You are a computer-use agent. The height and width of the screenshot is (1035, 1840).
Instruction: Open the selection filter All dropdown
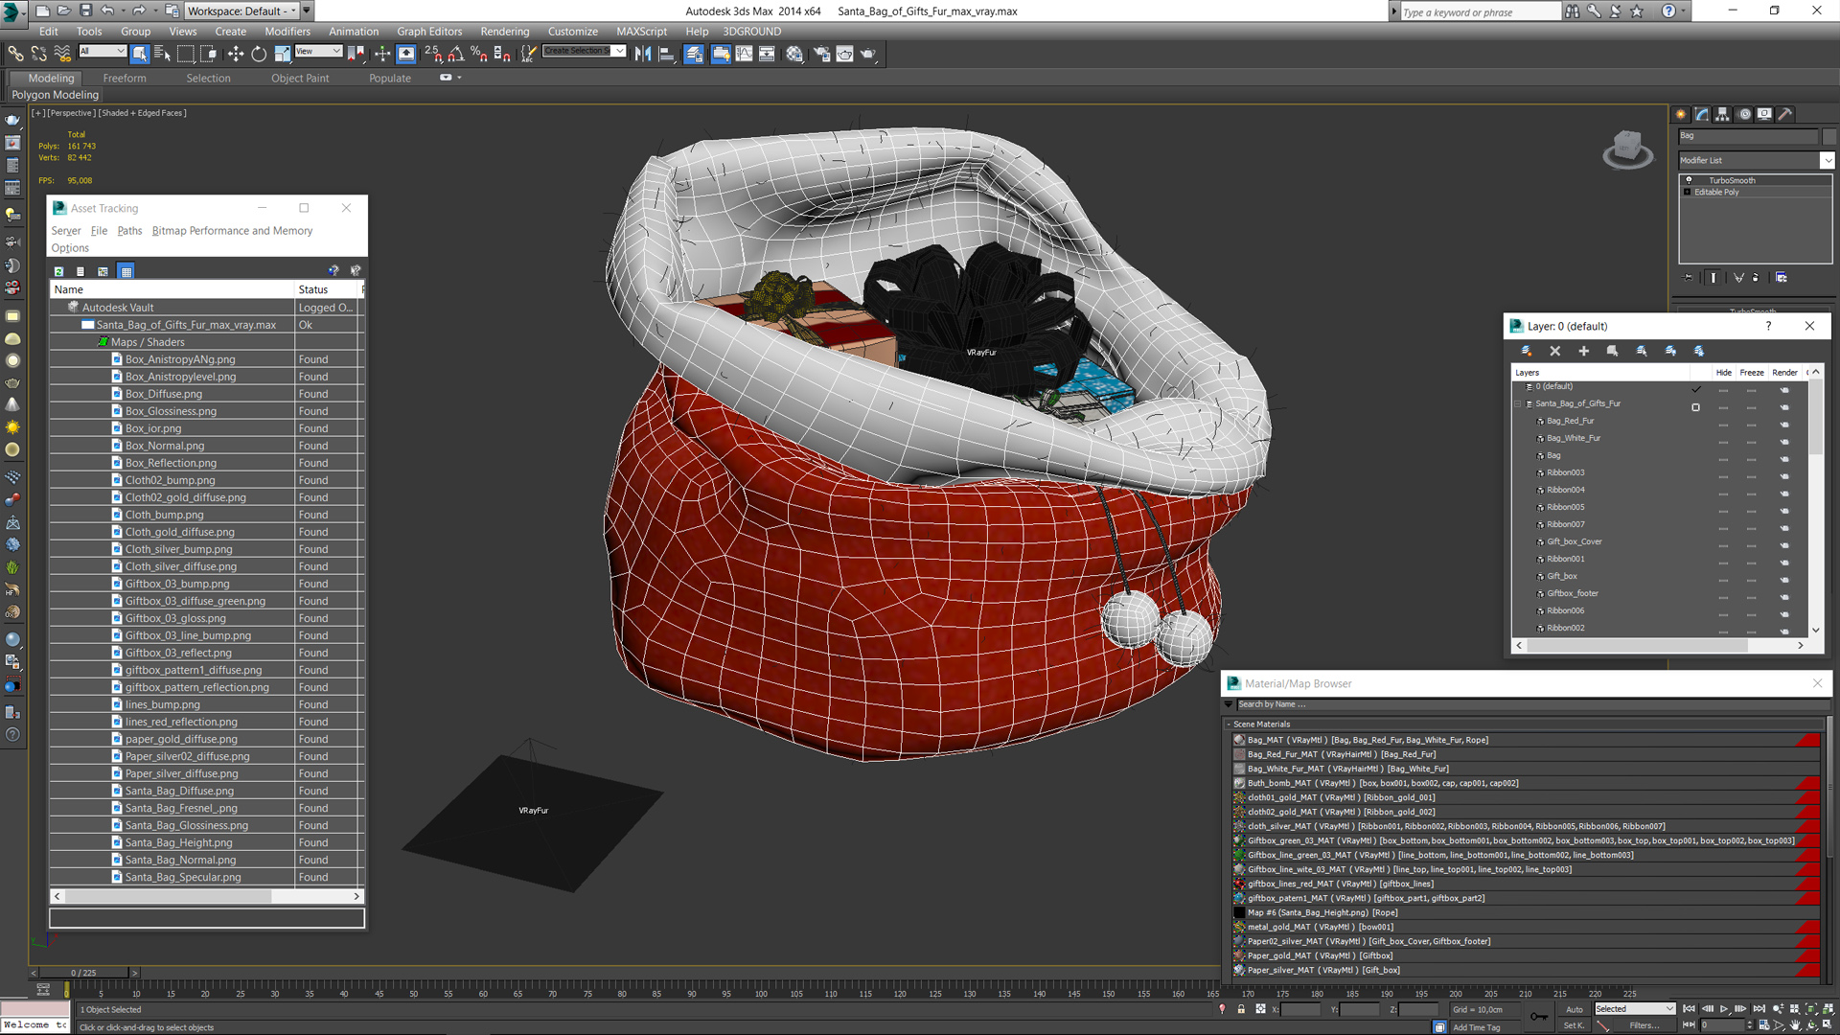[x=103, y=51]
